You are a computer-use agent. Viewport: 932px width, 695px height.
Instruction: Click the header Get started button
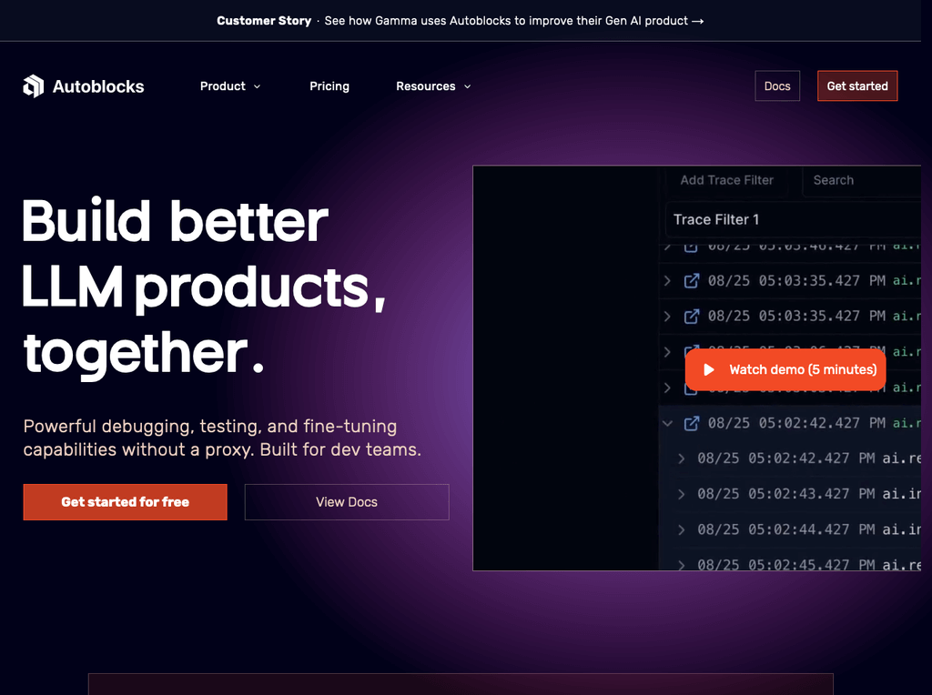[x=857, y=86]
